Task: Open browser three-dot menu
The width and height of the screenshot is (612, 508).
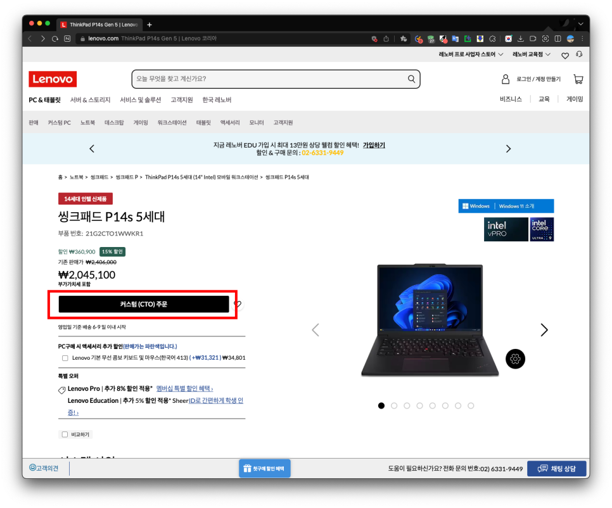Action: 582,39
